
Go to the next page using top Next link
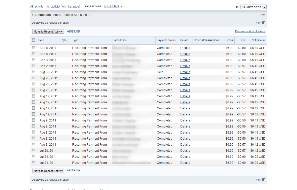point(258,23)
